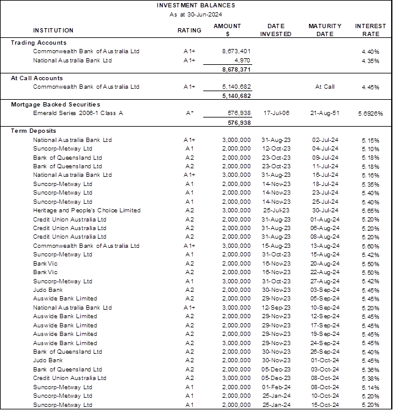Click the date invested 25-Jul-23
393x410 pixels.
[276, 211]
